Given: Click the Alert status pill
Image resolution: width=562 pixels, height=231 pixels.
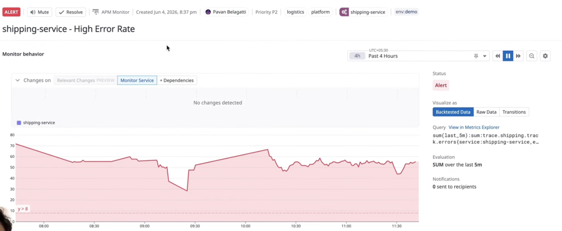Looking at the screenshot, I should 441,85.
